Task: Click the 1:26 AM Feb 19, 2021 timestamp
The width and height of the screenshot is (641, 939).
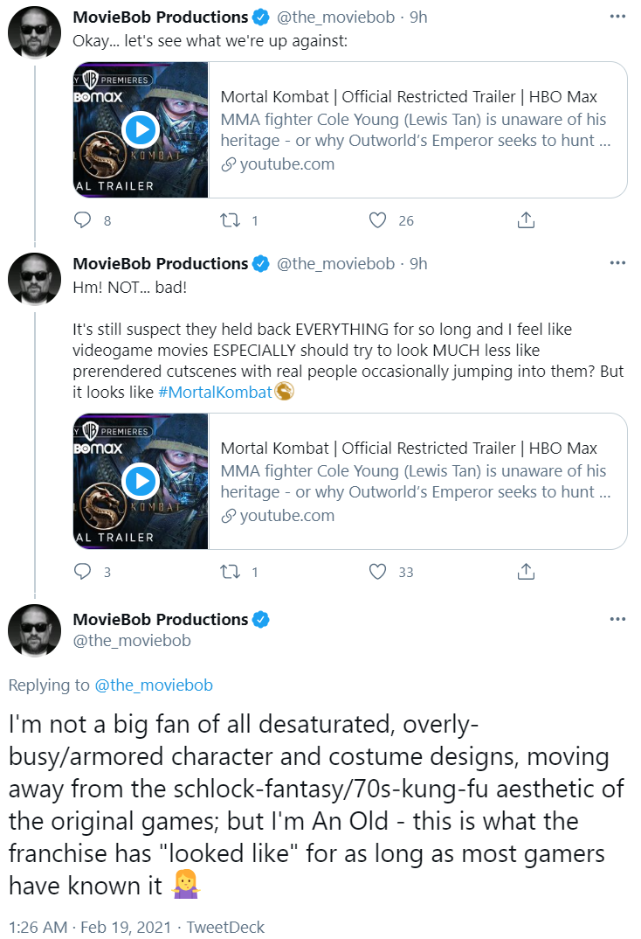Action: pos(90,927)
